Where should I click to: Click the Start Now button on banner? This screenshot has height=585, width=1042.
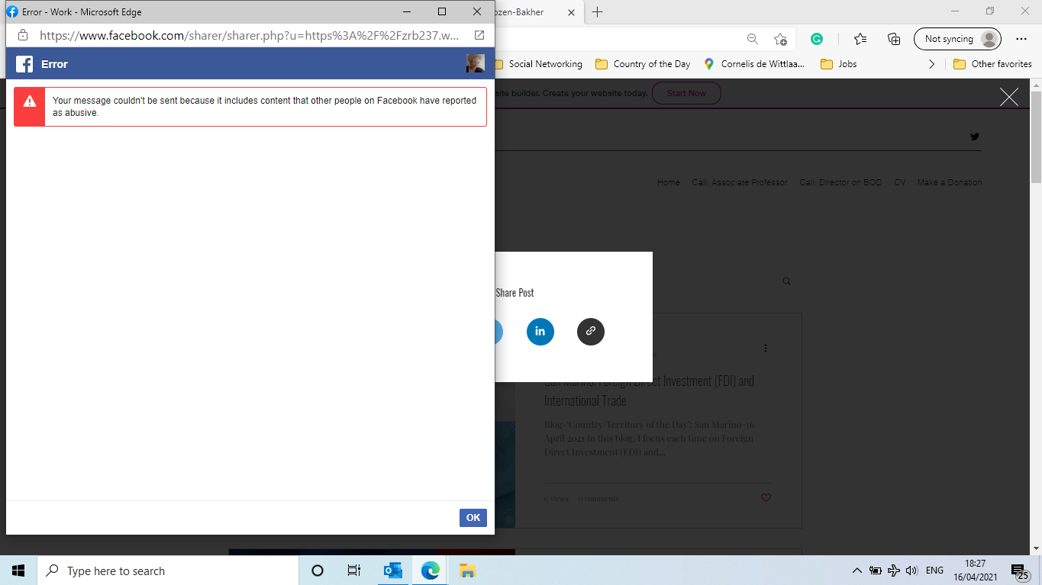click(686, 93)
